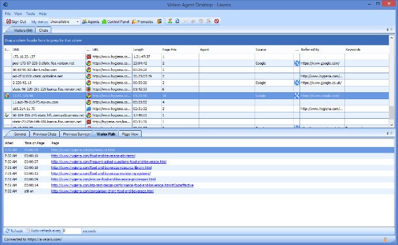Click the visitor list vertical scrollbar thumb
The width and height of the screenshot is (398, 245).
pyautogui.click(x=392, y=112)
